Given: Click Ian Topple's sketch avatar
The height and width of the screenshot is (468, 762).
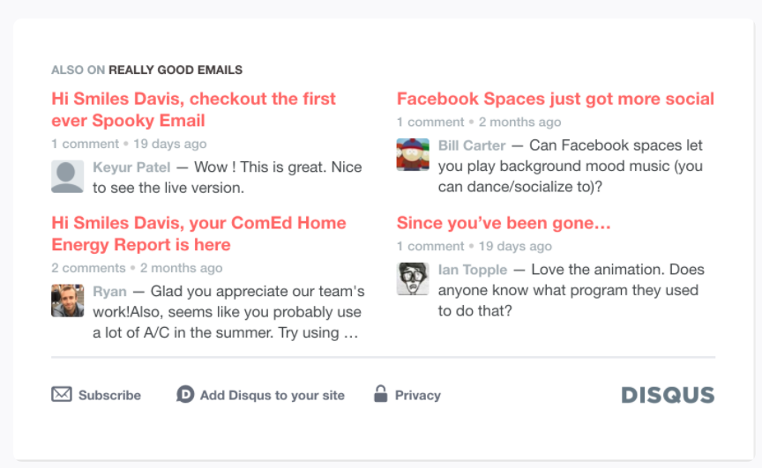Looking at the screenshot, I should point(413,279).
